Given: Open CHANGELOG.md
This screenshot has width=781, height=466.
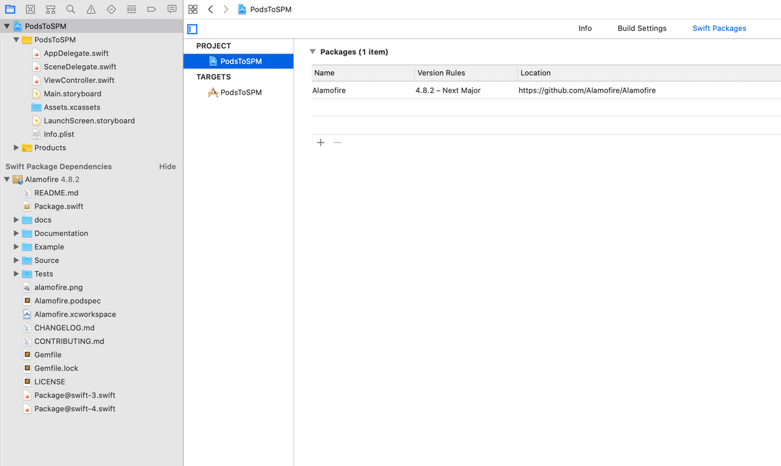Looking at the screenshot, I should click(64, 328).
